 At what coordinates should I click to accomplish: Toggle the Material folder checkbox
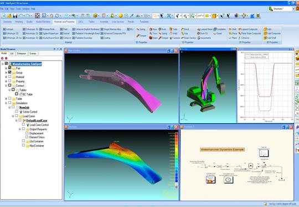[10, 77]
